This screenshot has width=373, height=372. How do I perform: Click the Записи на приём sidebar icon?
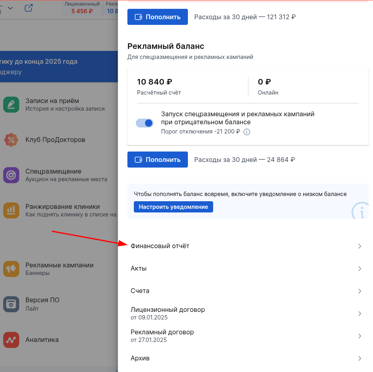[x=11, y=105]
